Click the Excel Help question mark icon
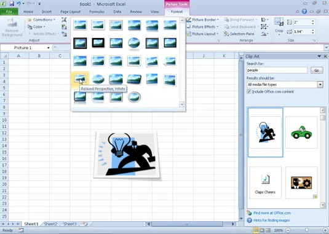The height and width of the screenshot is (234, 329). click(304, 12)
